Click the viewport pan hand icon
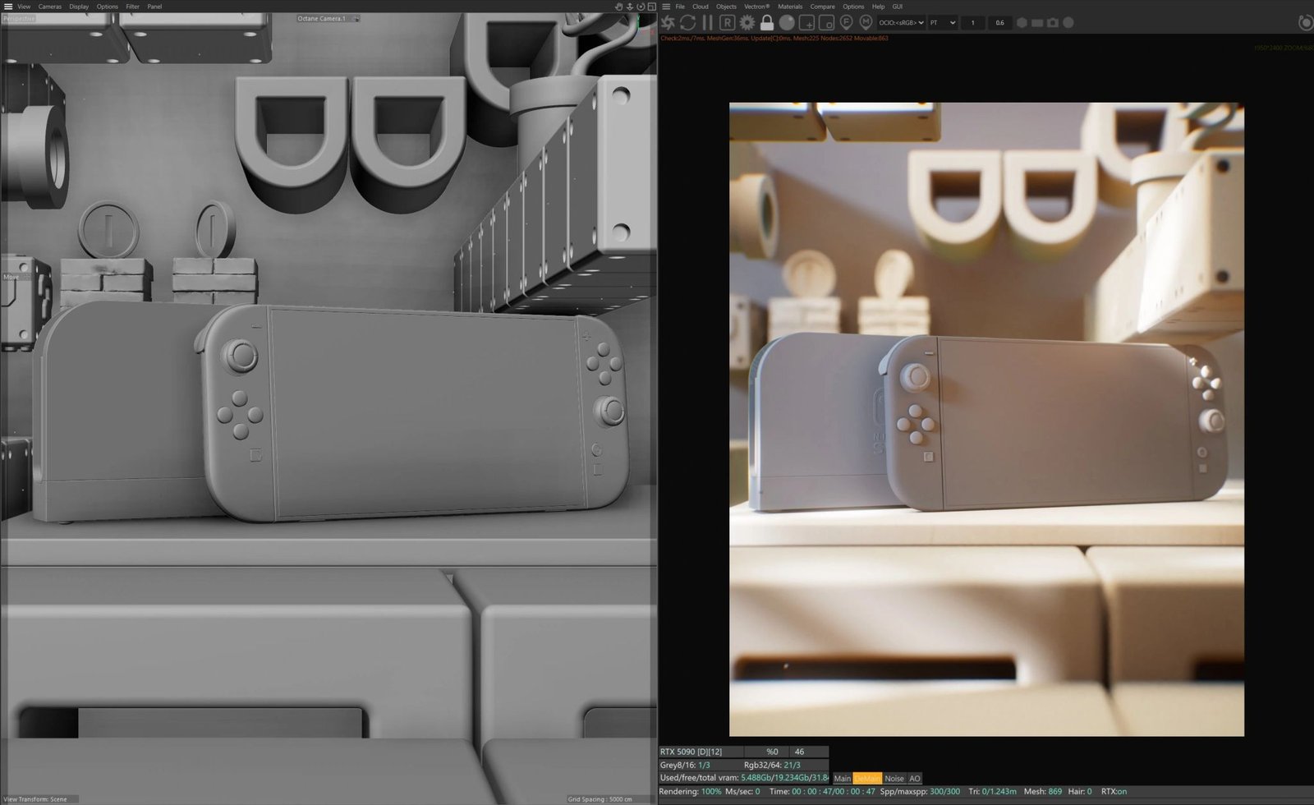Image resolution: width=1314 pixels, height=805 pixels. tap(619, 7)
